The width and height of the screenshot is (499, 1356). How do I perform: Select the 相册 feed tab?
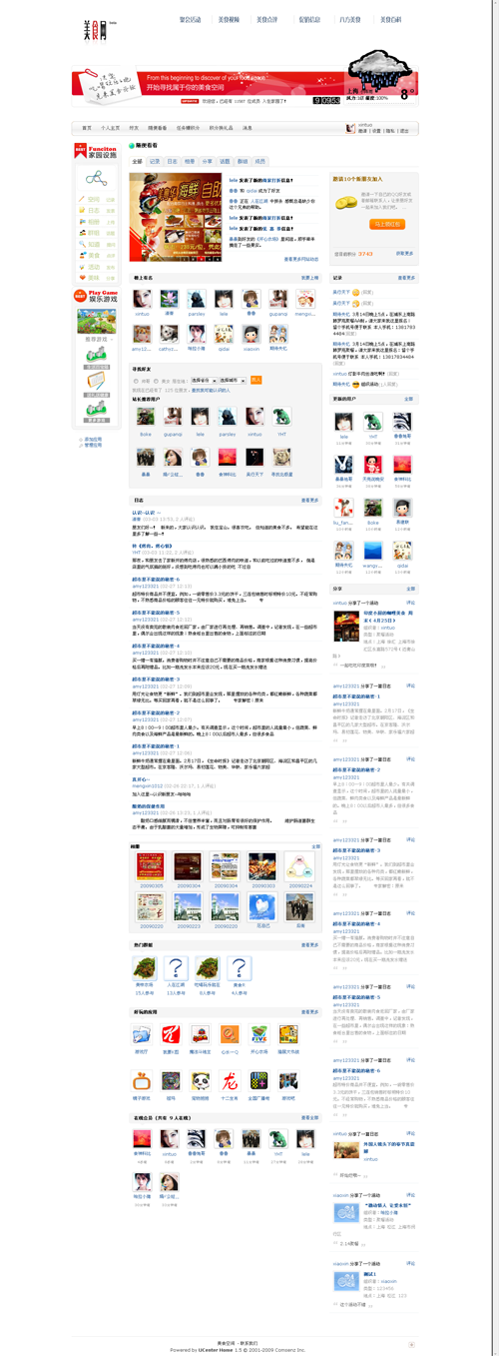(x=190, y=161)
